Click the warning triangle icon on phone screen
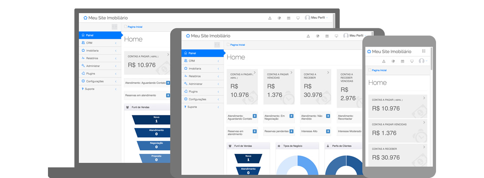The image size is (484, 178). tap(384, 61)
